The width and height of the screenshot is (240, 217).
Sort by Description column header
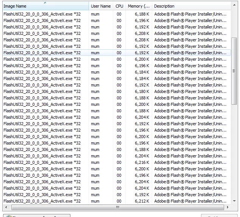[191, 6]
